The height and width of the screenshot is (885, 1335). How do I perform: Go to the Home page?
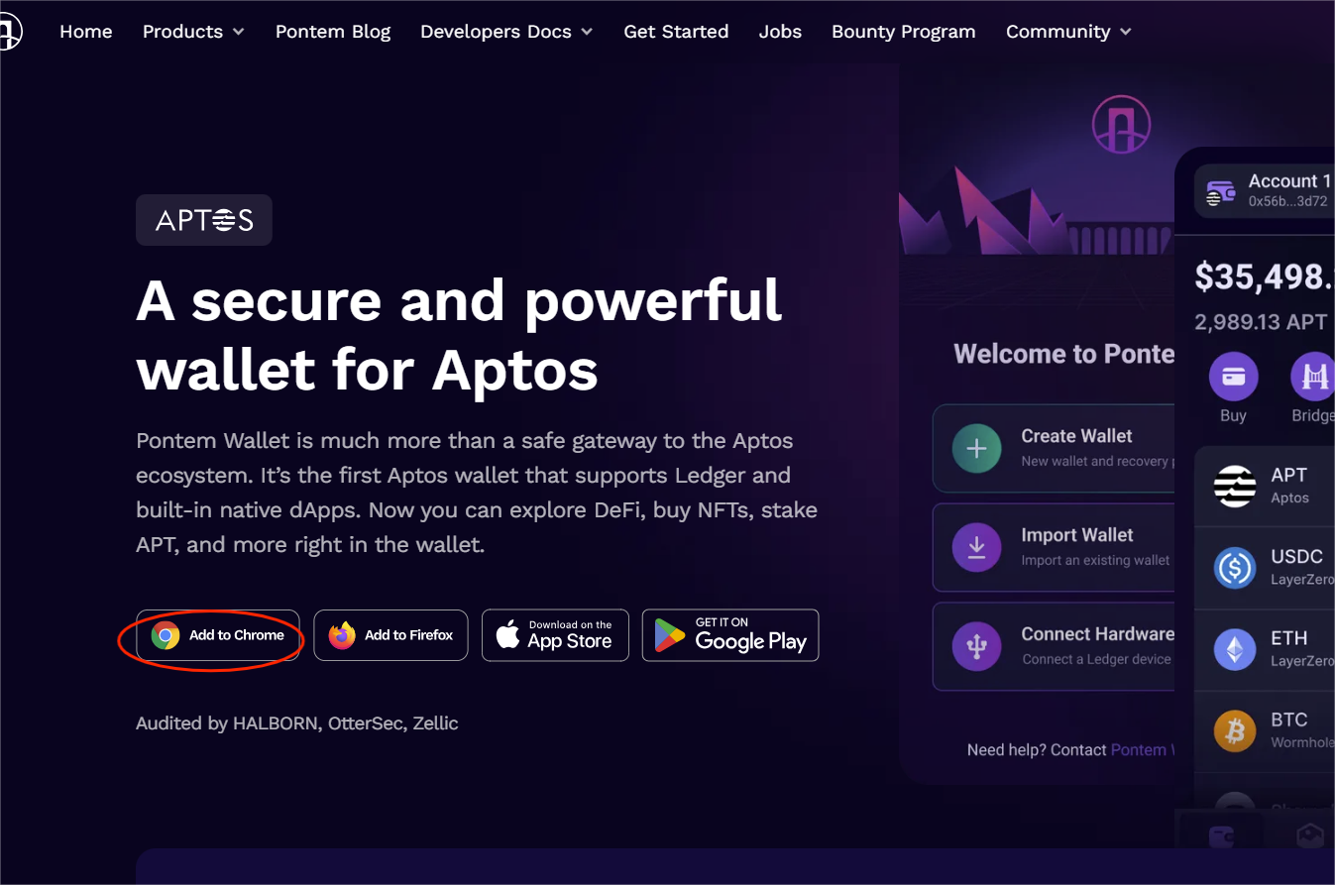pyautogui.click(x=86, y=32)
